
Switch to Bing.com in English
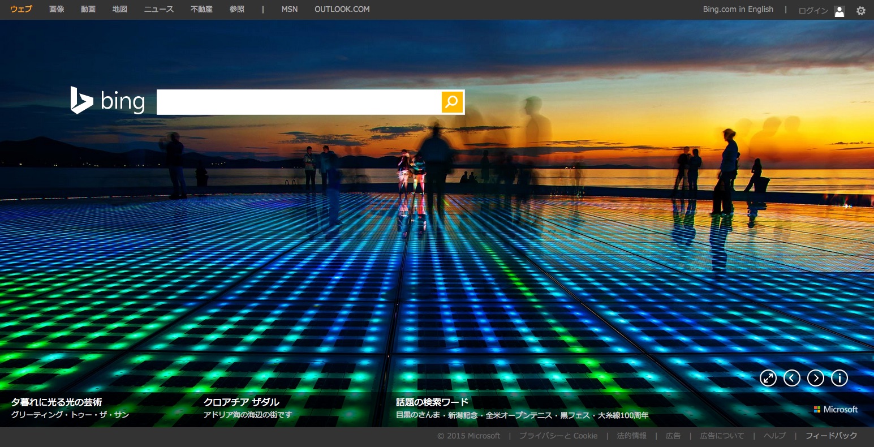click(738, 9)
